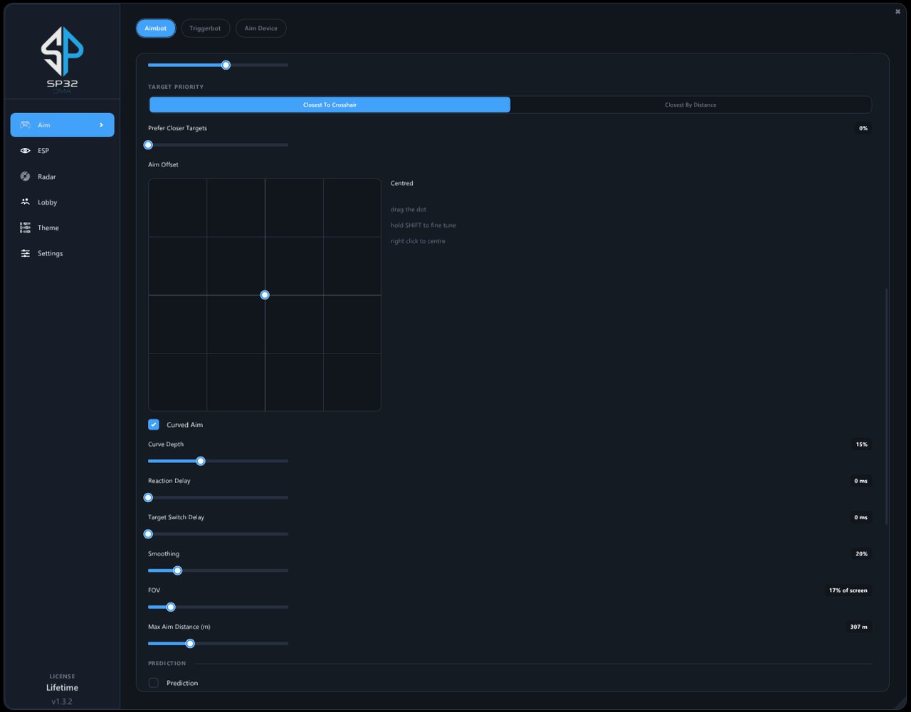Open the ESP eye icon in sidebar

click(25, 151)
